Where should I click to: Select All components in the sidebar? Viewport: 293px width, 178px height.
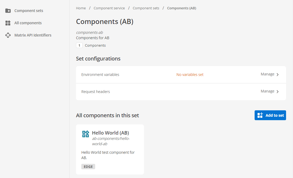coord(28,23)
